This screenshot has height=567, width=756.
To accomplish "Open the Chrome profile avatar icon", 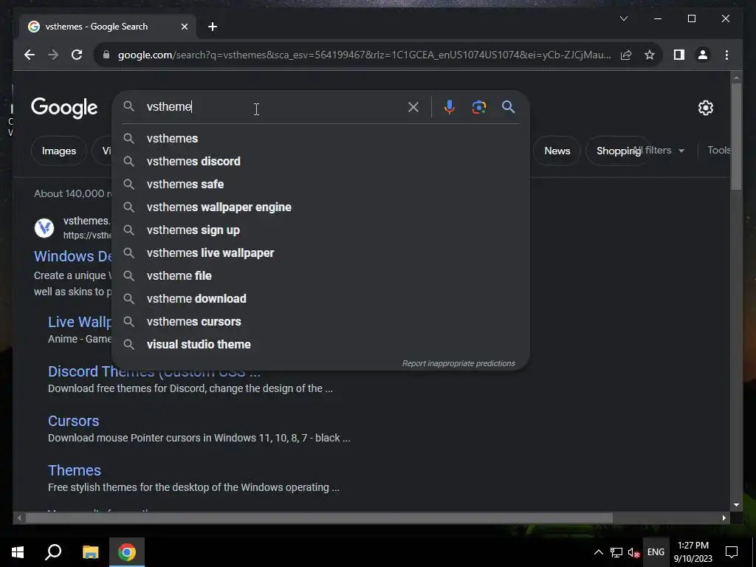I will (703, 55).
